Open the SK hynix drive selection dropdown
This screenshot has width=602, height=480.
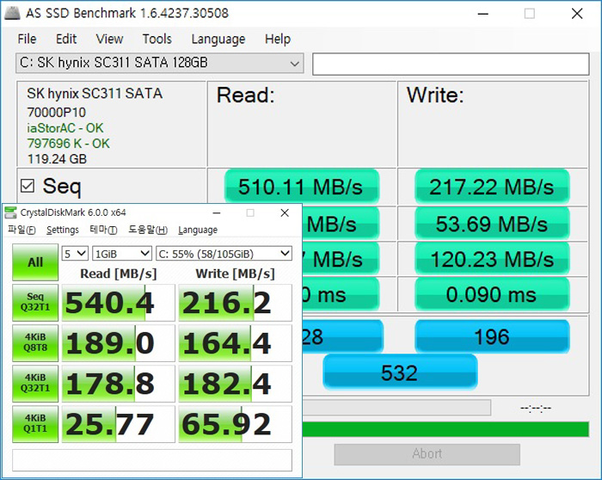[x=160, y=63]
